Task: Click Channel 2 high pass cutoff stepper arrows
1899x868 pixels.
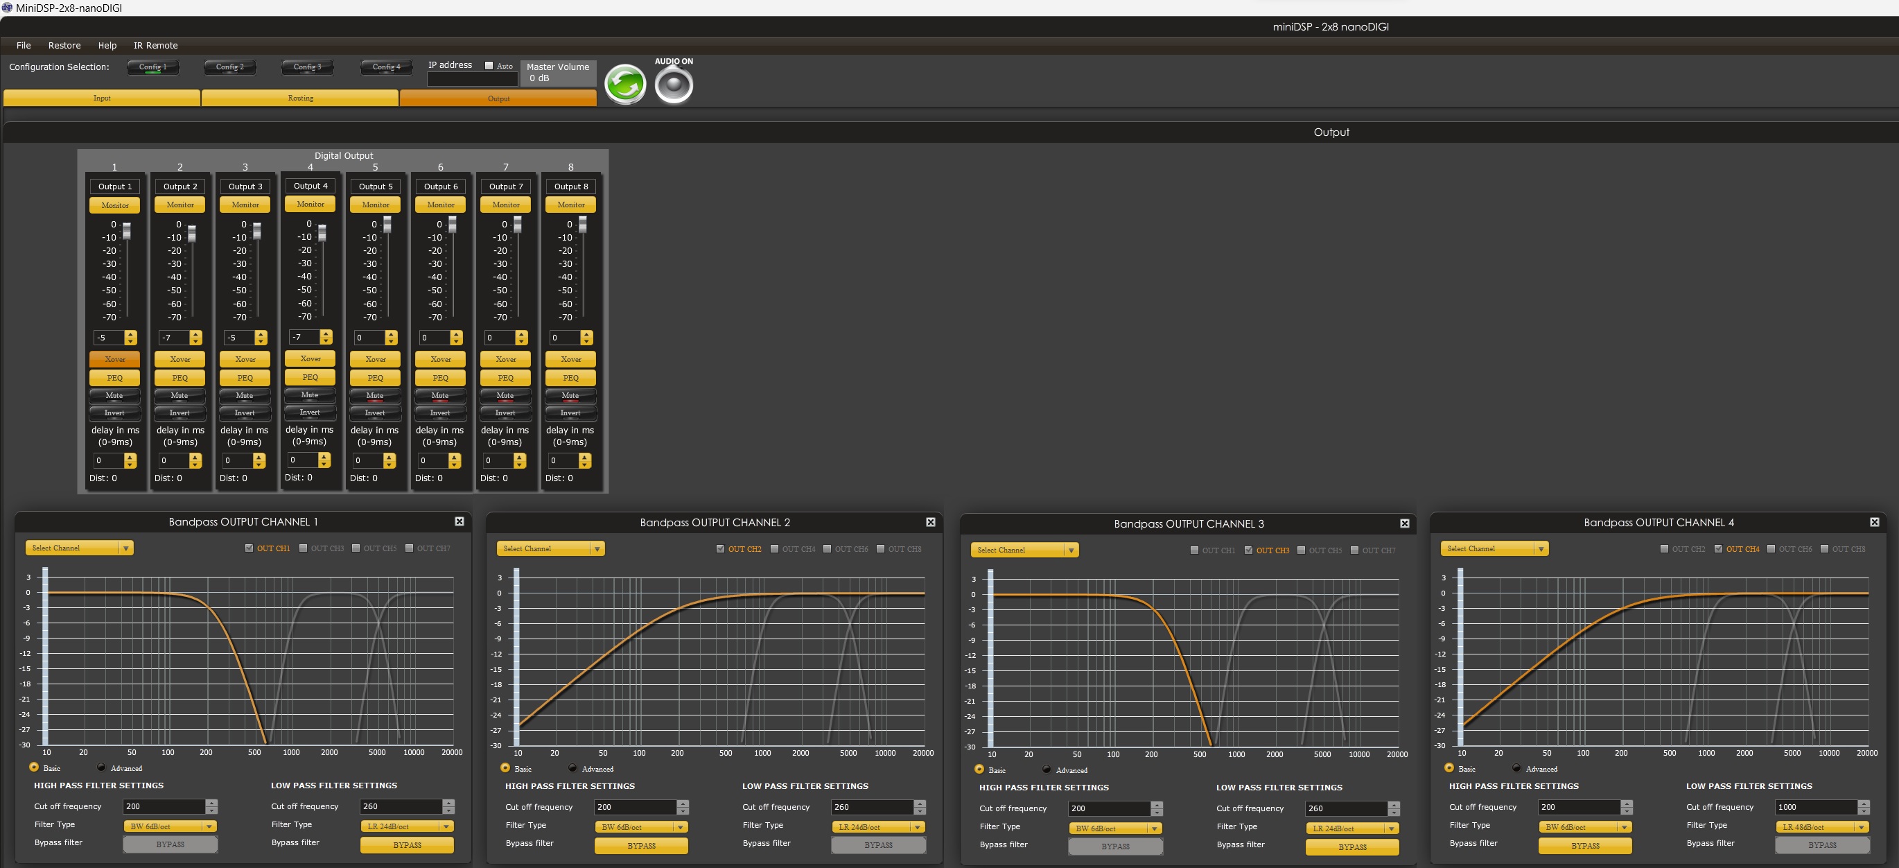Action: pyautogui.click(x=683, y=808)
